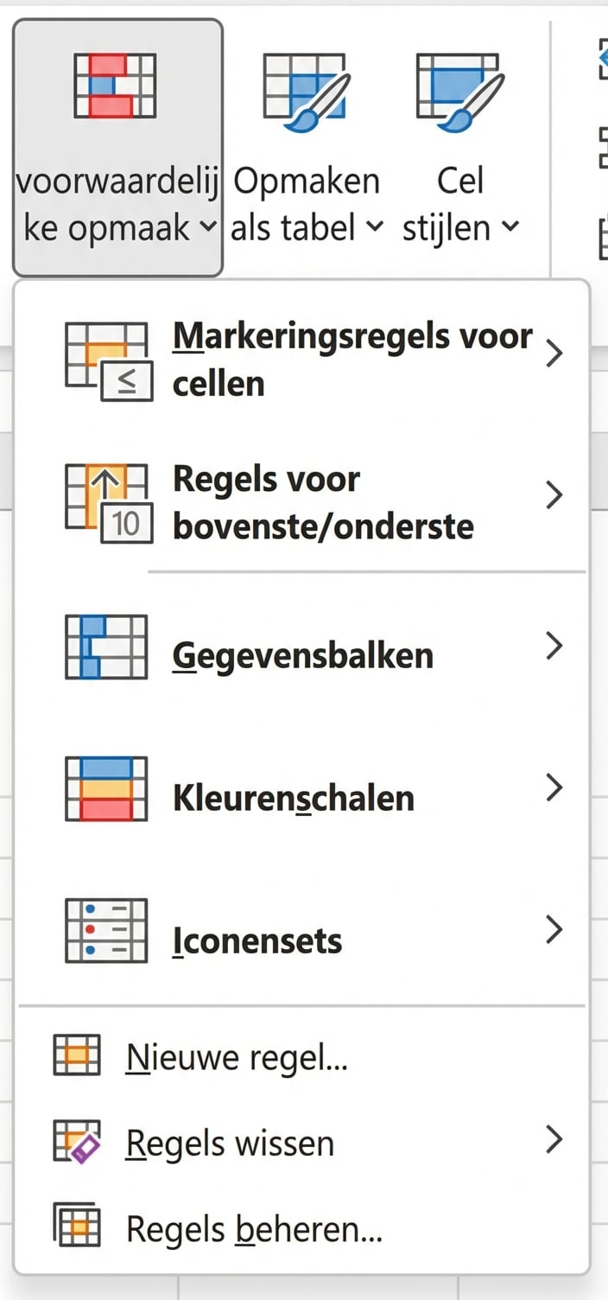The height and width of the screenshot is (1300, 608).
Task: Click the Gegevensbalken icon
Action: [106, 647]
